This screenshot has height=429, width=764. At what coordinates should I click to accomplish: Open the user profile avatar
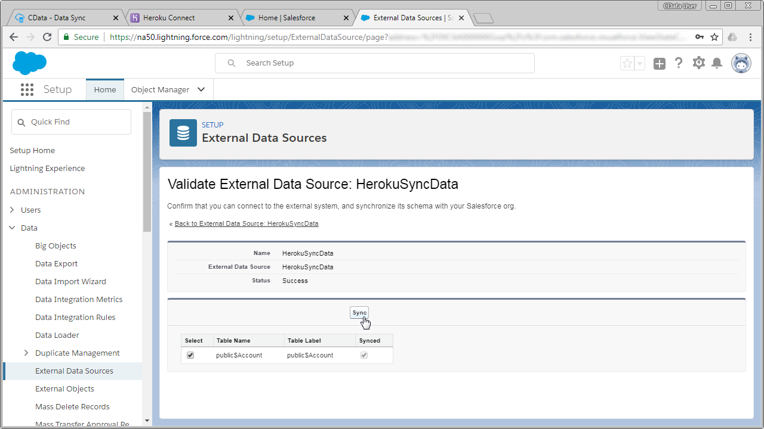click(741, 63)
